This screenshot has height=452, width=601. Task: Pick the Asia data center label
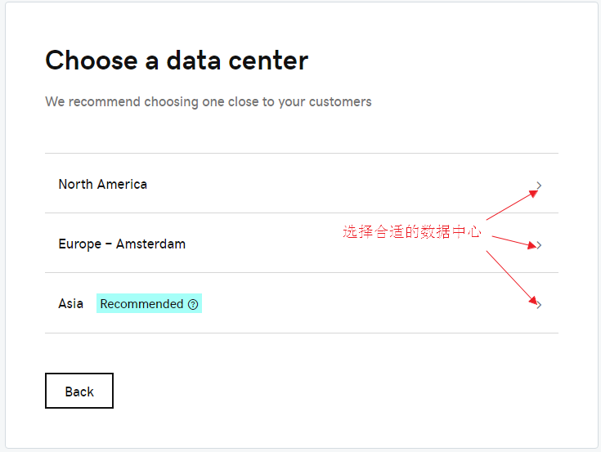[71, 303]
